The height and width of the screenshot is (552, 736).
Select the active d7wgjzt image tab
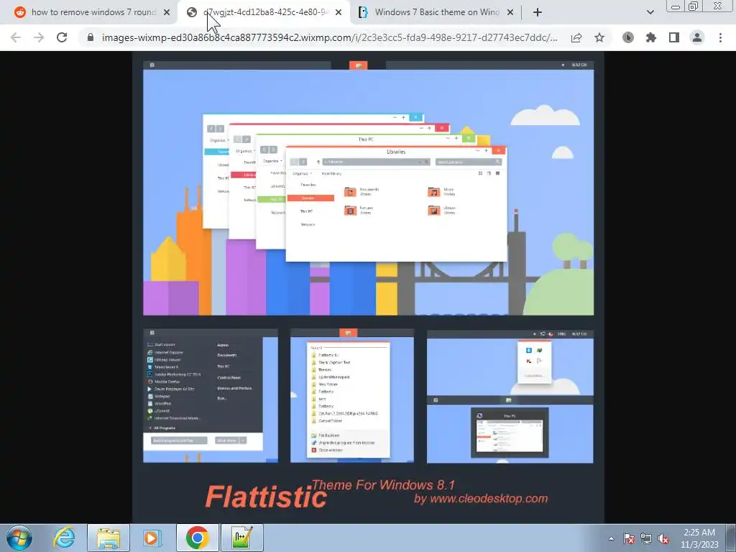pos(263,12)
